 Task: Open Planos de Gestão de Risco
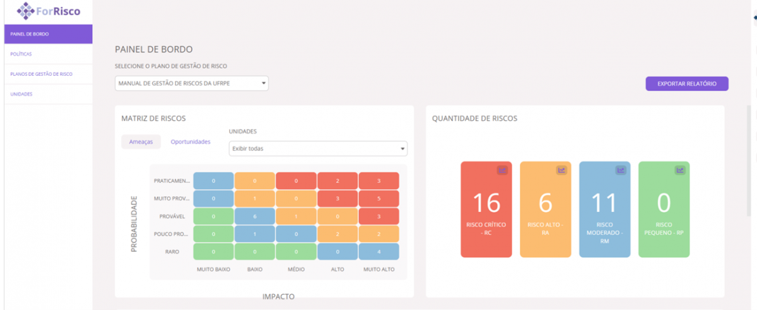pyautogui.click(x=46, y=74)
